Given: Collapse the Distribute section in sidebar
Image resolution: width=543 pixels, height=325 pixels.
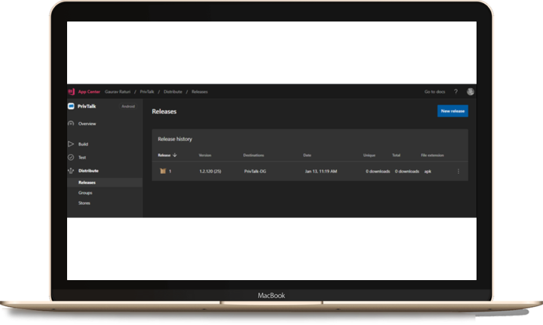Looking at the screenshot, I should 89,171.
